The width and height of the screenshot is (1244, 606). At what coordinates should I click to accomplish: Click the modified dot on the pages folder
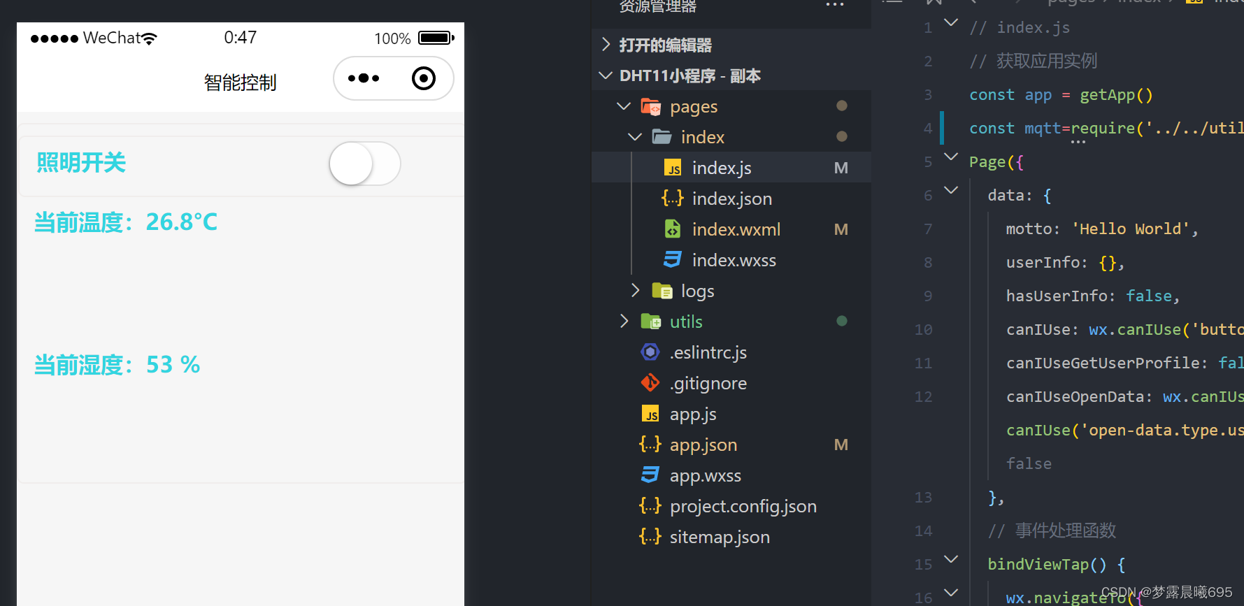[842, 106]
